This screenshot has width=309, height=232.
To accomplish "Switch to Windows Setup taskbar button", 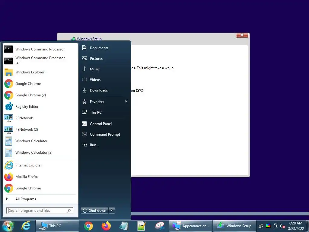I will 234,226.
